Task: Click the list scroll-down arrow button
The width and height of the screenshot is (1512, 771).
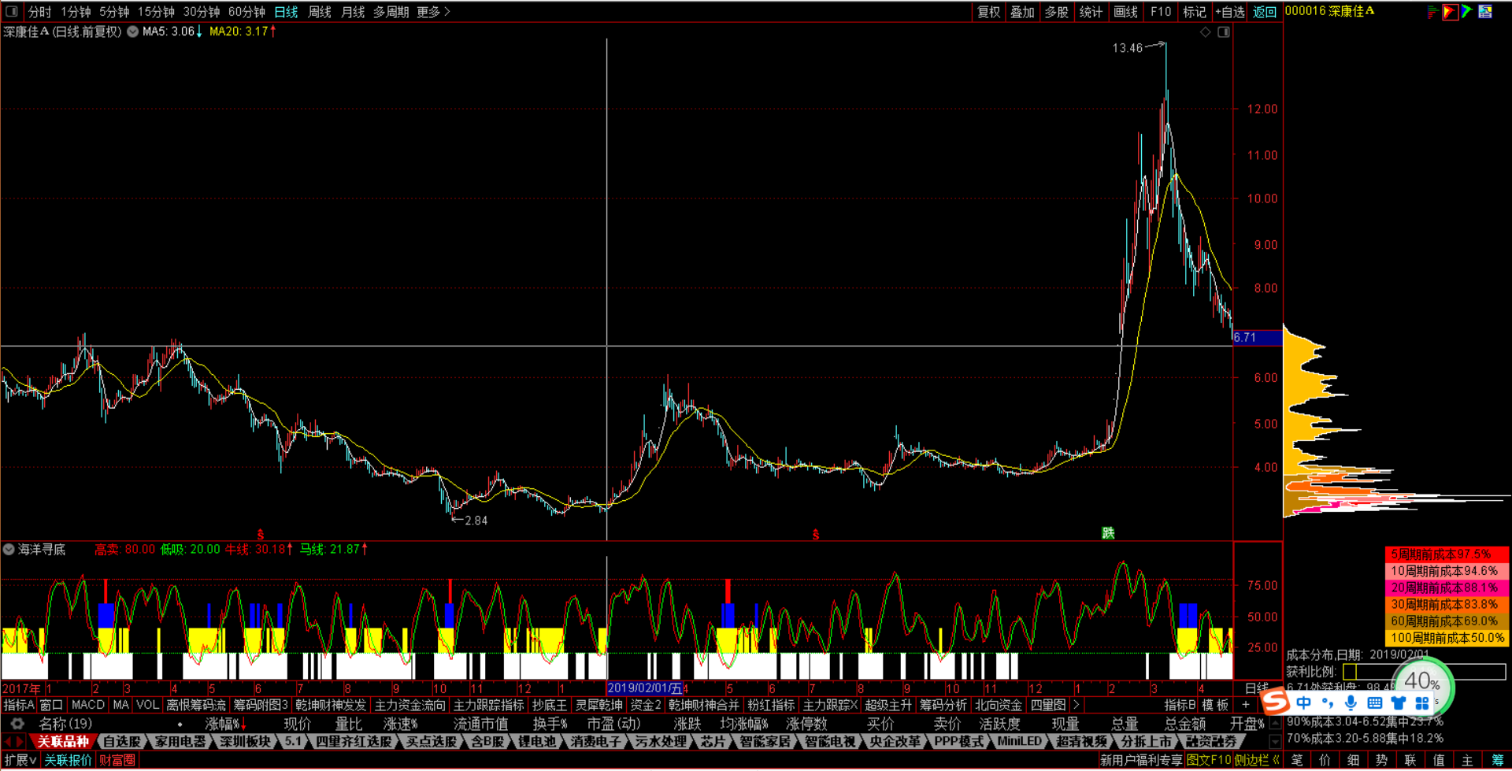Action: point(1276,742)
